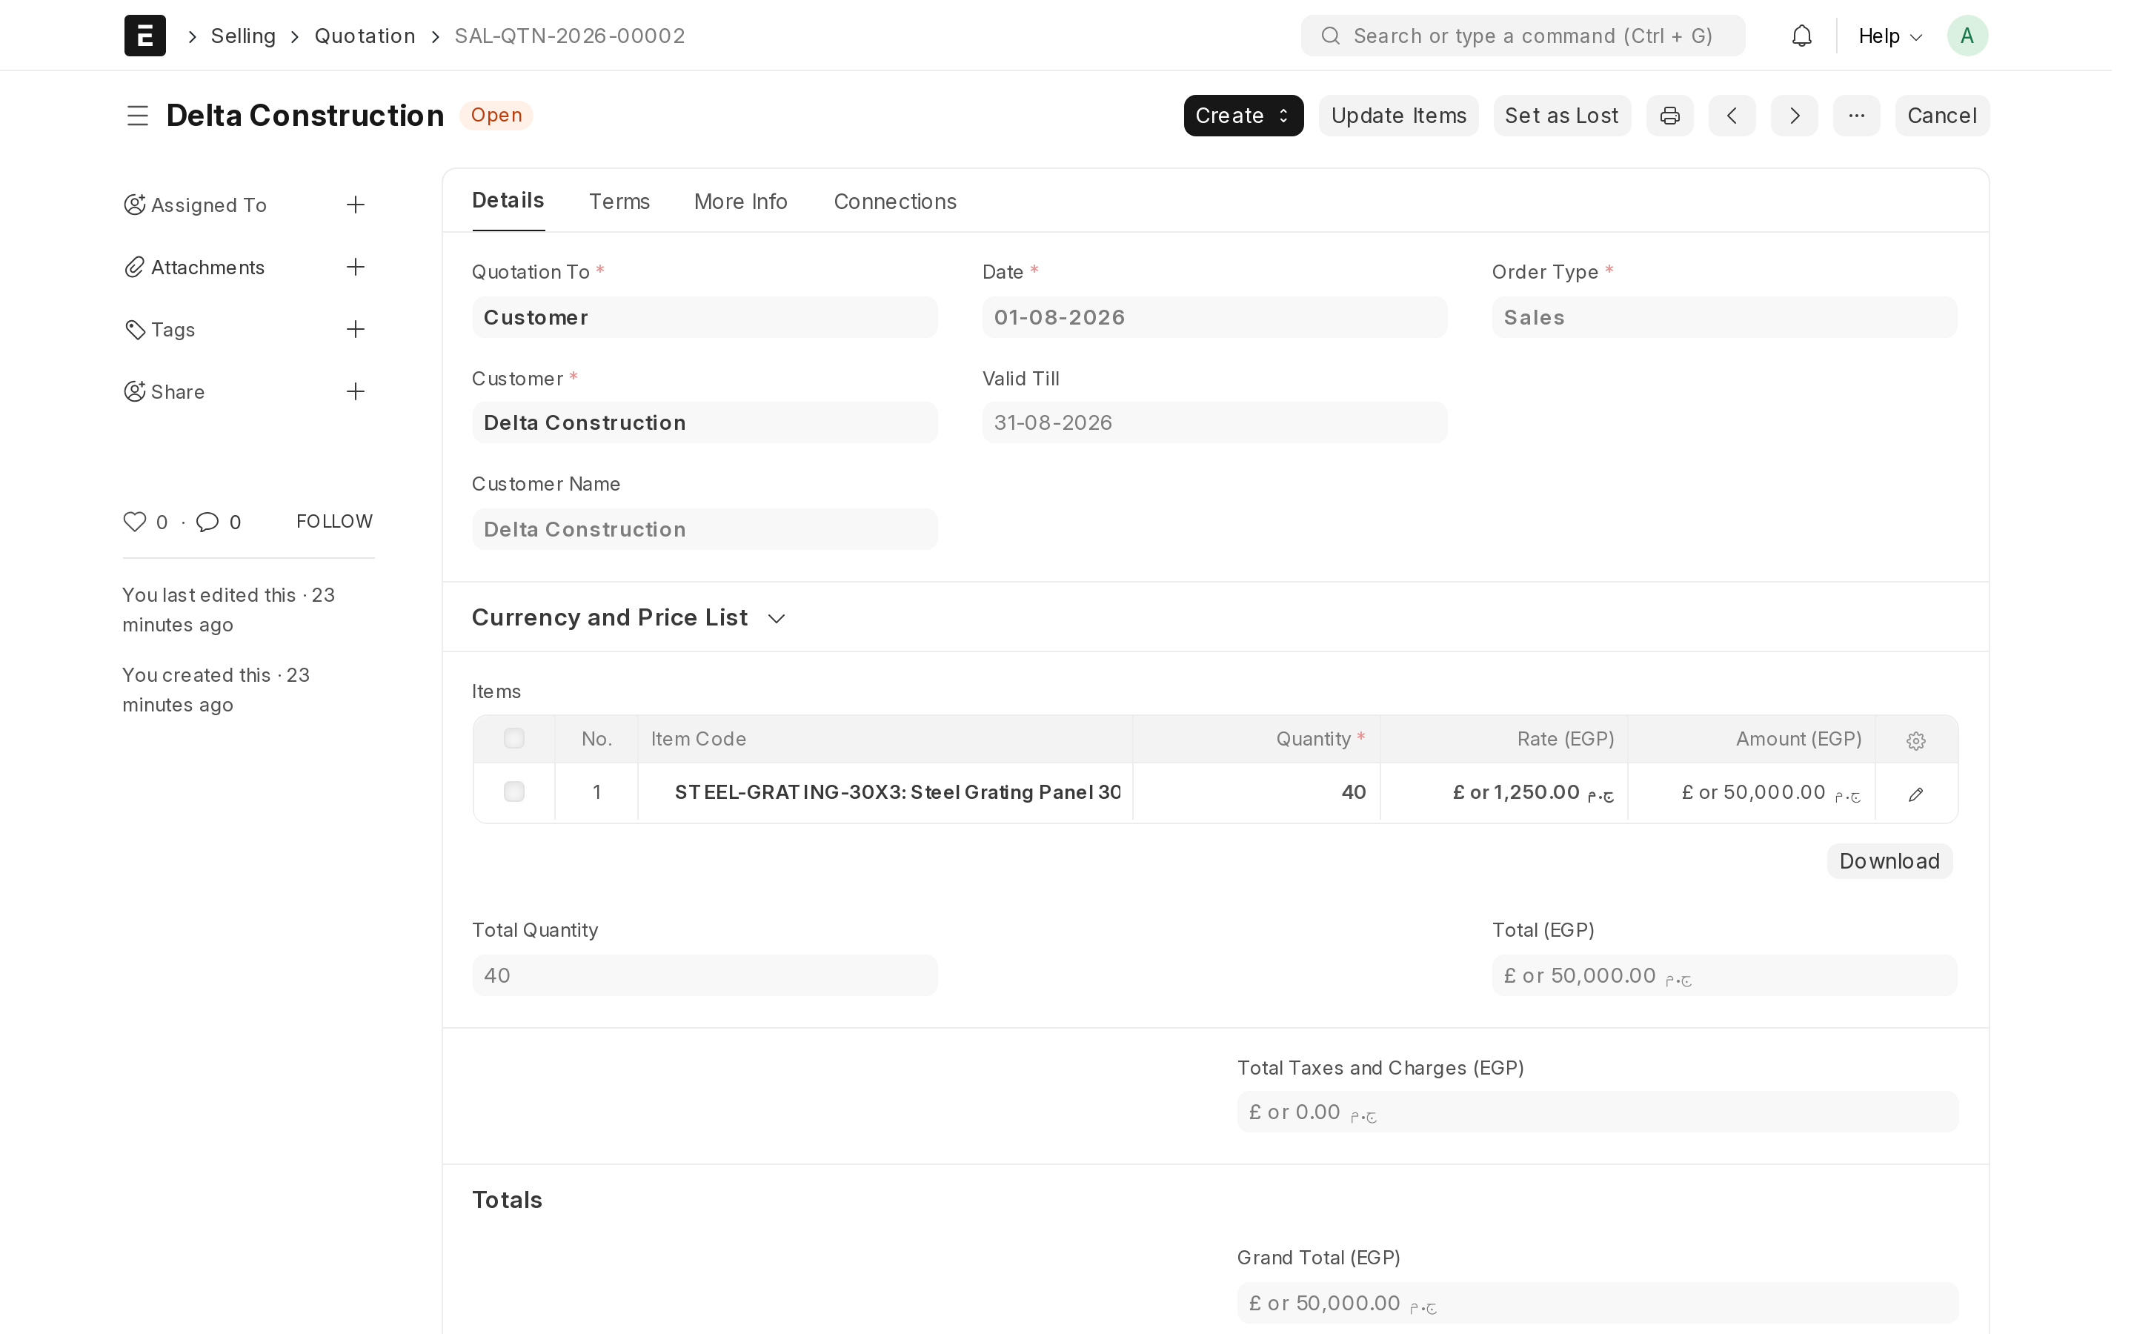Share document with plus icon
The height and width of the screenshot is (1334, 2134).
coord(356,391)
